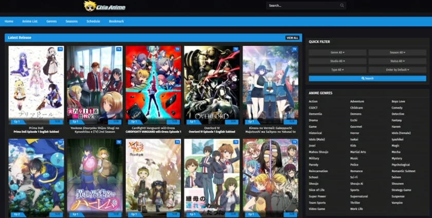Select the Iyashikei genre link
Viewport: 432px width, 218px height.
tap(397, 139)
